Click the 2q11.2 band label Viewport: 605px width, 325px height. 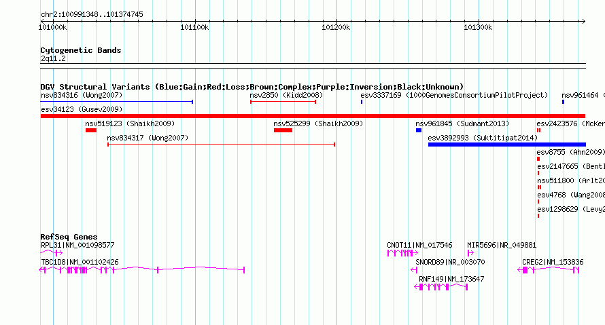point(53,58)
